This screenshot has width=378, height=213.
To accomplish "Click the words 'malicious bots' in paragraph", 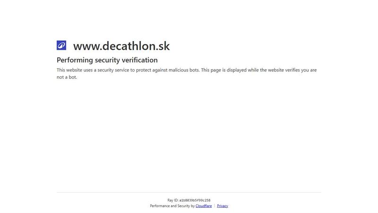I will (184, 70).
